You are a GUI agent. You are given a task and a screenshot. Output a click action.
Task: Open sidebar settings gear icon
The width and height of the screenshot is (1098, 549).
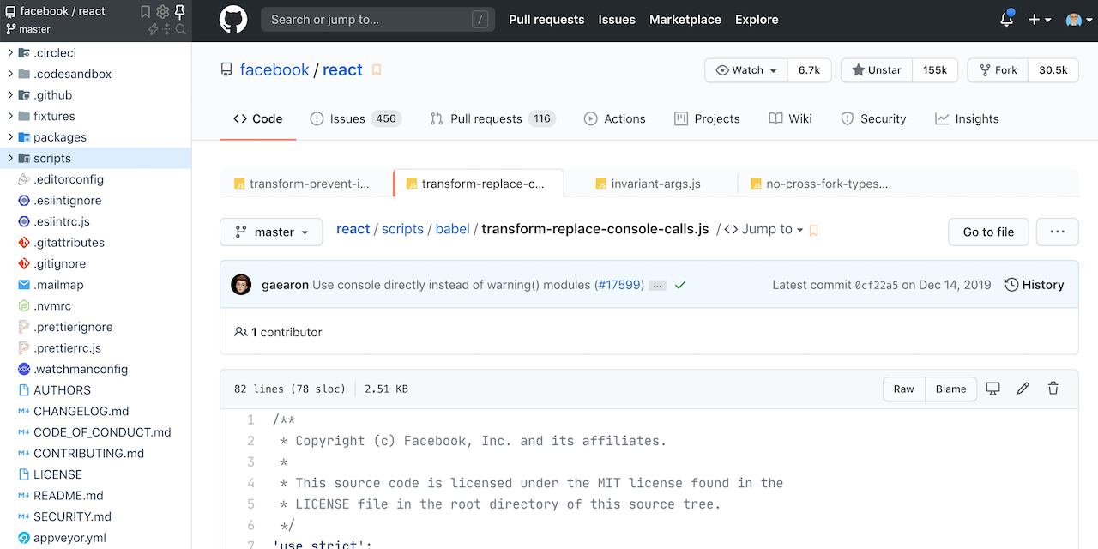[162, 11]
